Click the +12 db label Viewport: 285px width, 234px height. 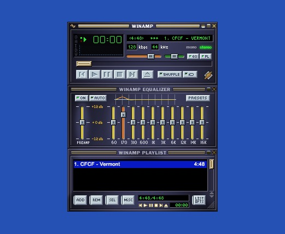[97, 107]
